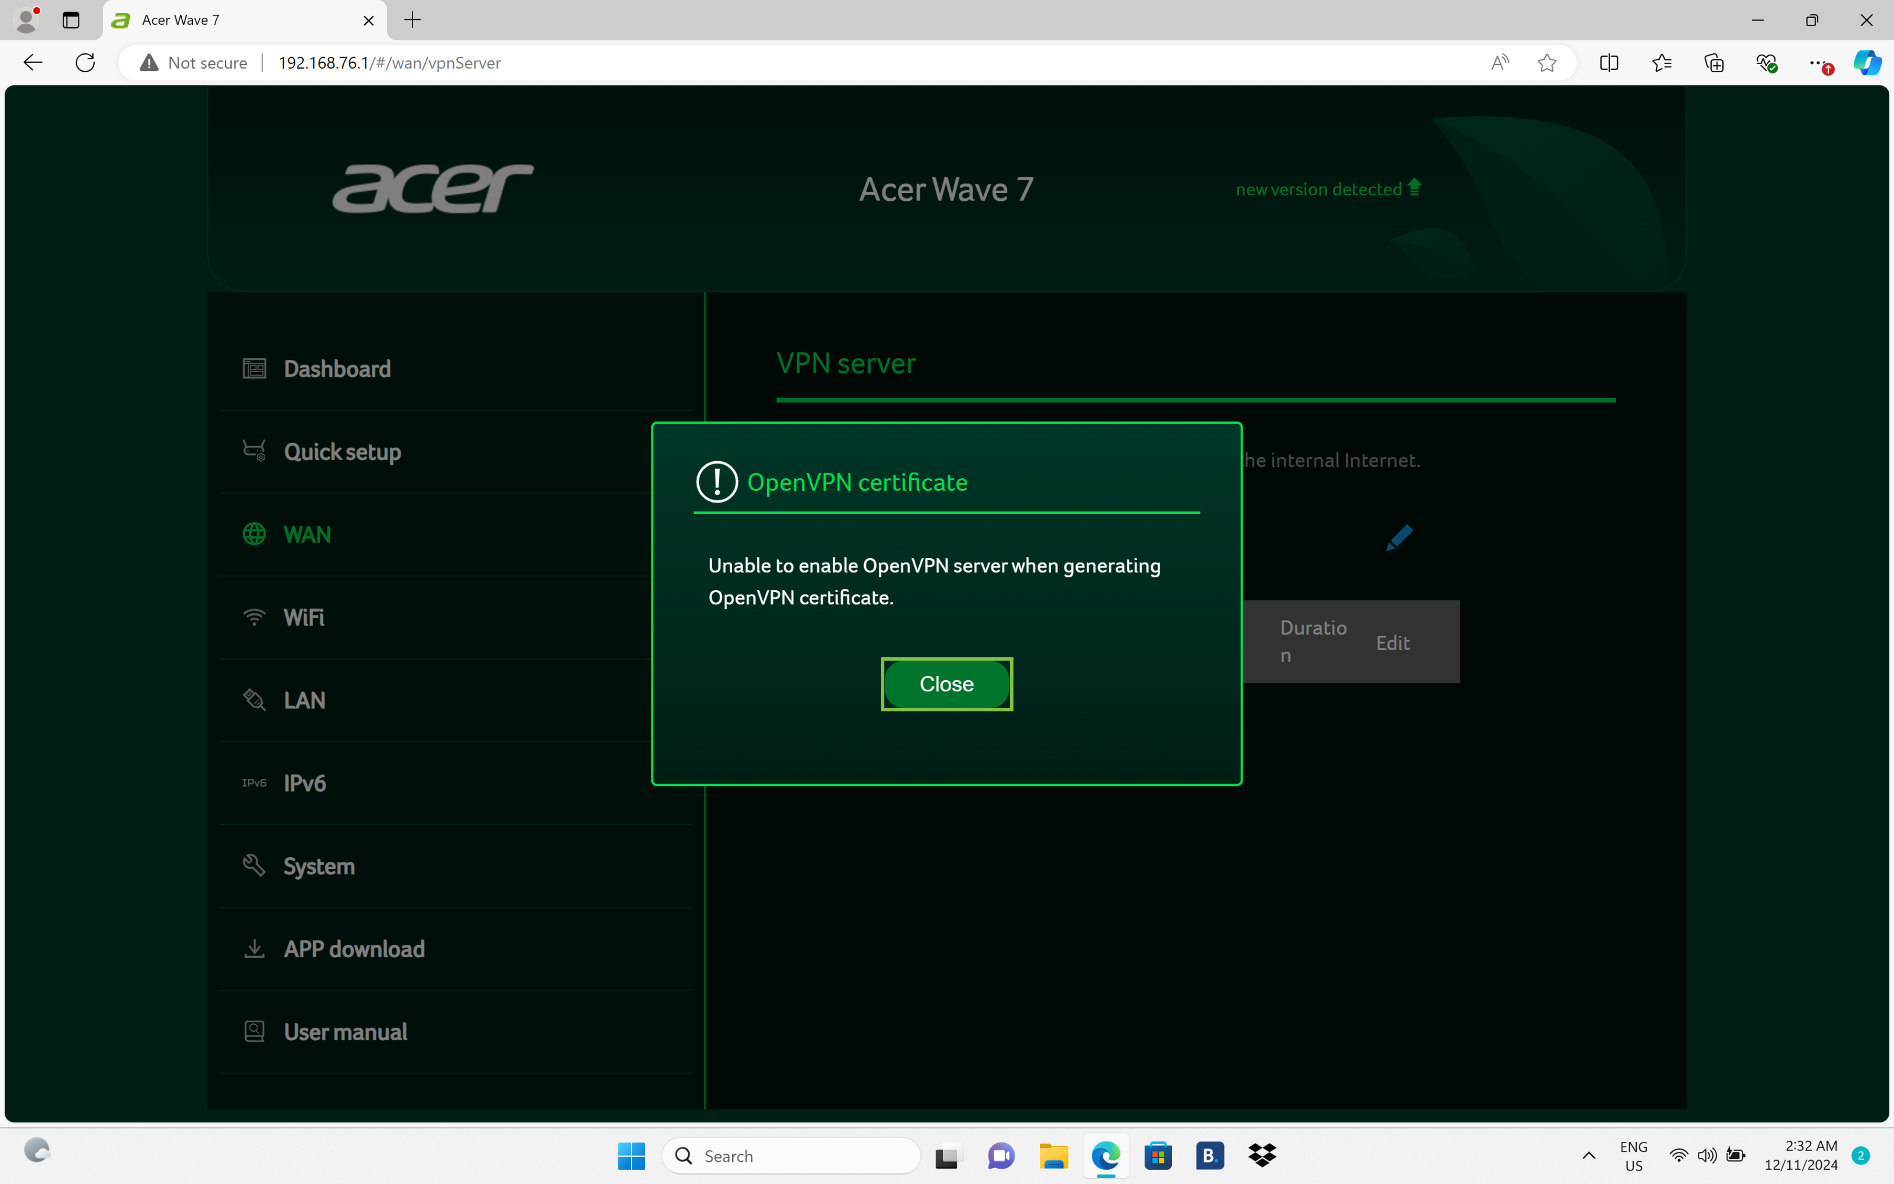The width and height of the screenshot is (1894, 1184).
Task: Select the WAN globe icon
Action: tap(254, 534)
